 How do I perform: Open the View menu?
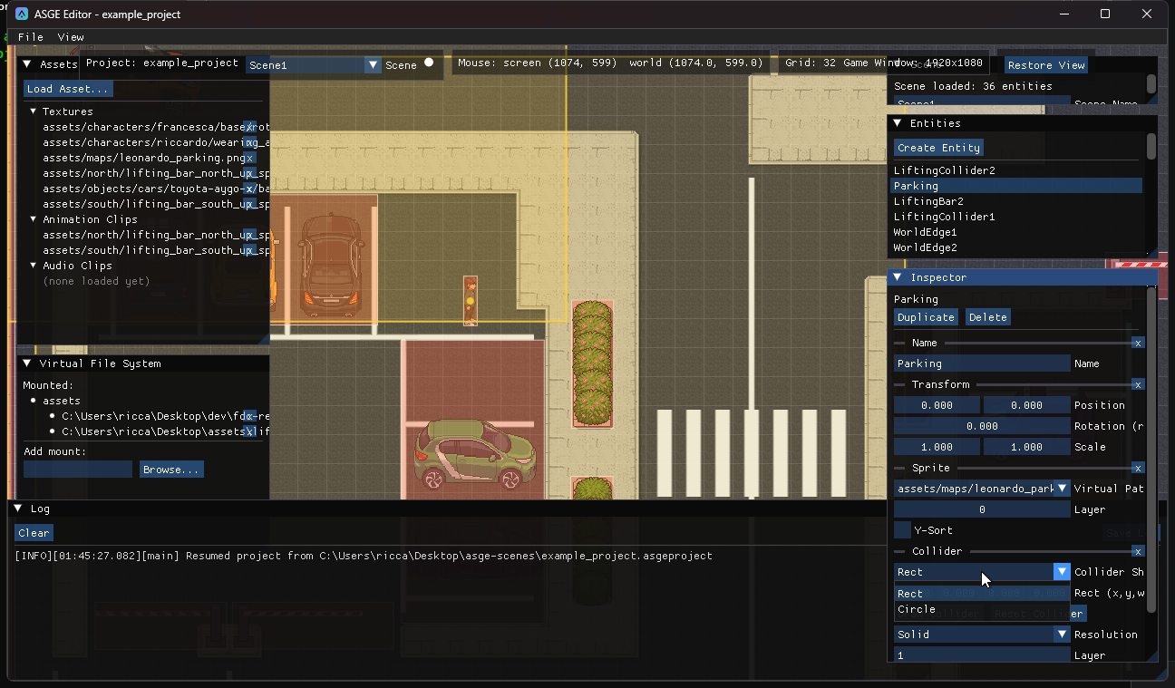coord(71,37)
